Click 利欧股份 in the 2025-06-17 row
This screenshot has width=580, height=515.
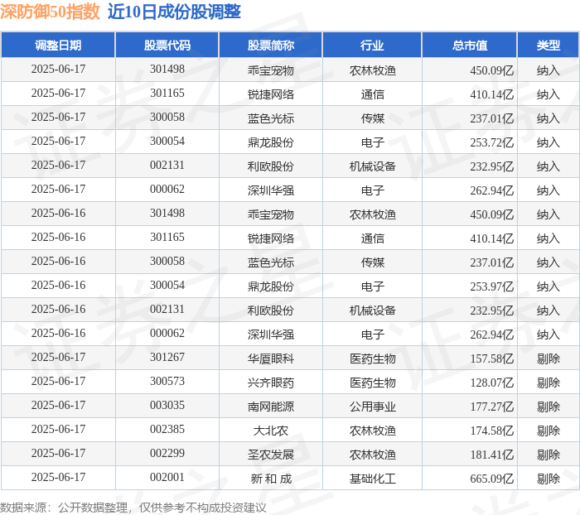(x=271, y=166)
